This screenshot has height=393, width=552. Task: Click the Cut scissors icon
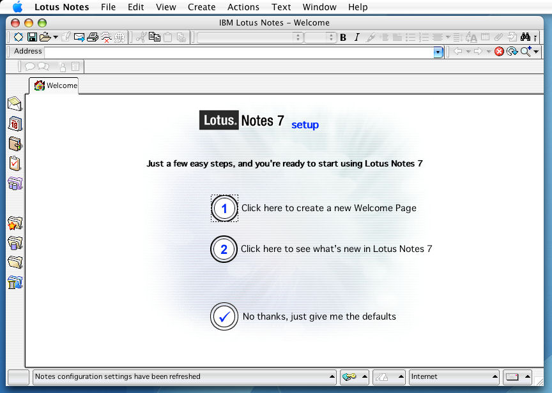141,37
